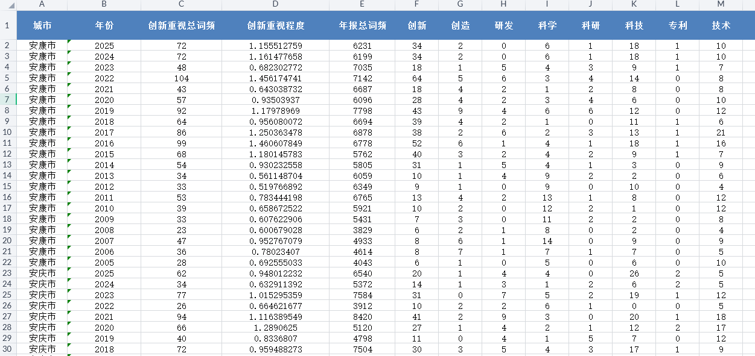
Task: Click the 科技 header cell
Action: coord(634,25)
